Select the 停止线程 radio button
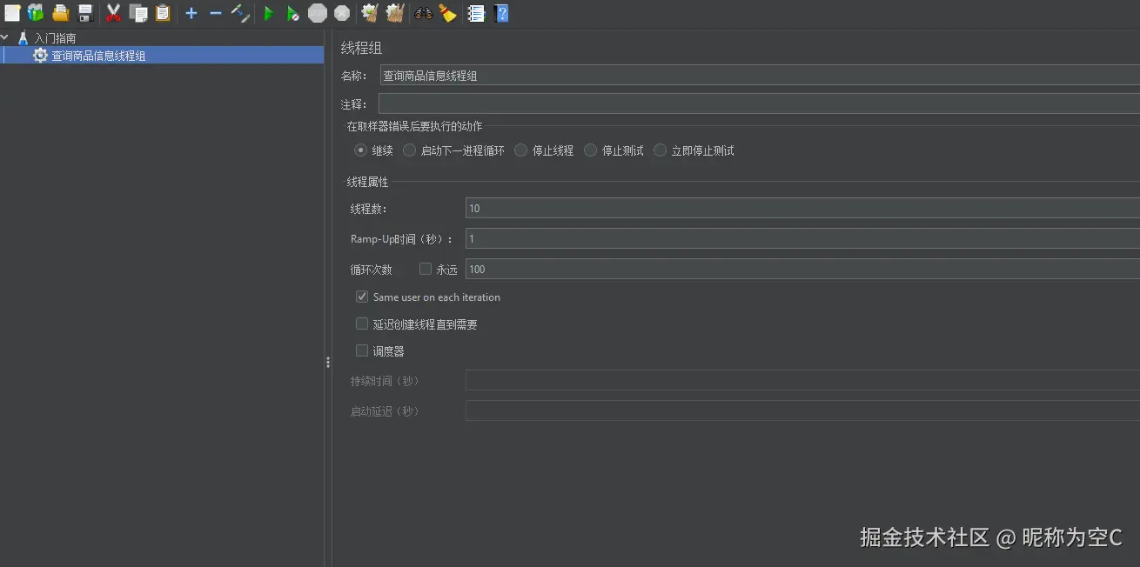This screenshot has width=1140, height=567. click(520, 150)
